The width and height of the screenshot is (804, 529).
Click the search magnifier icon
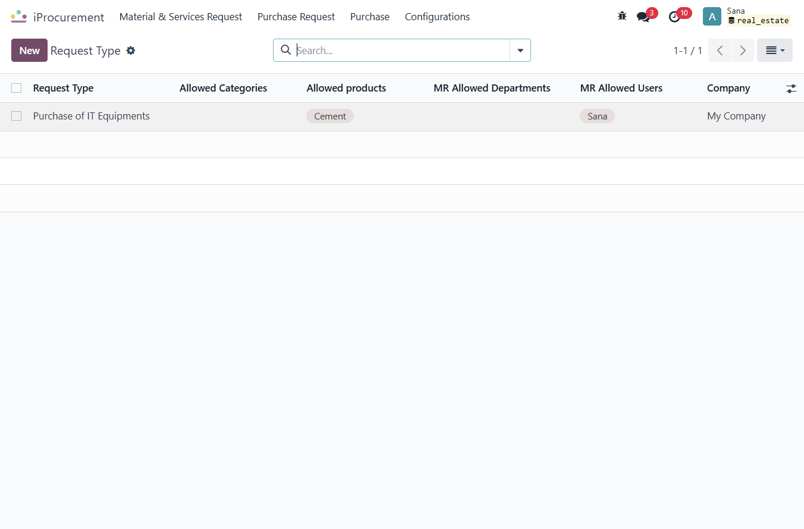point(285,50)
